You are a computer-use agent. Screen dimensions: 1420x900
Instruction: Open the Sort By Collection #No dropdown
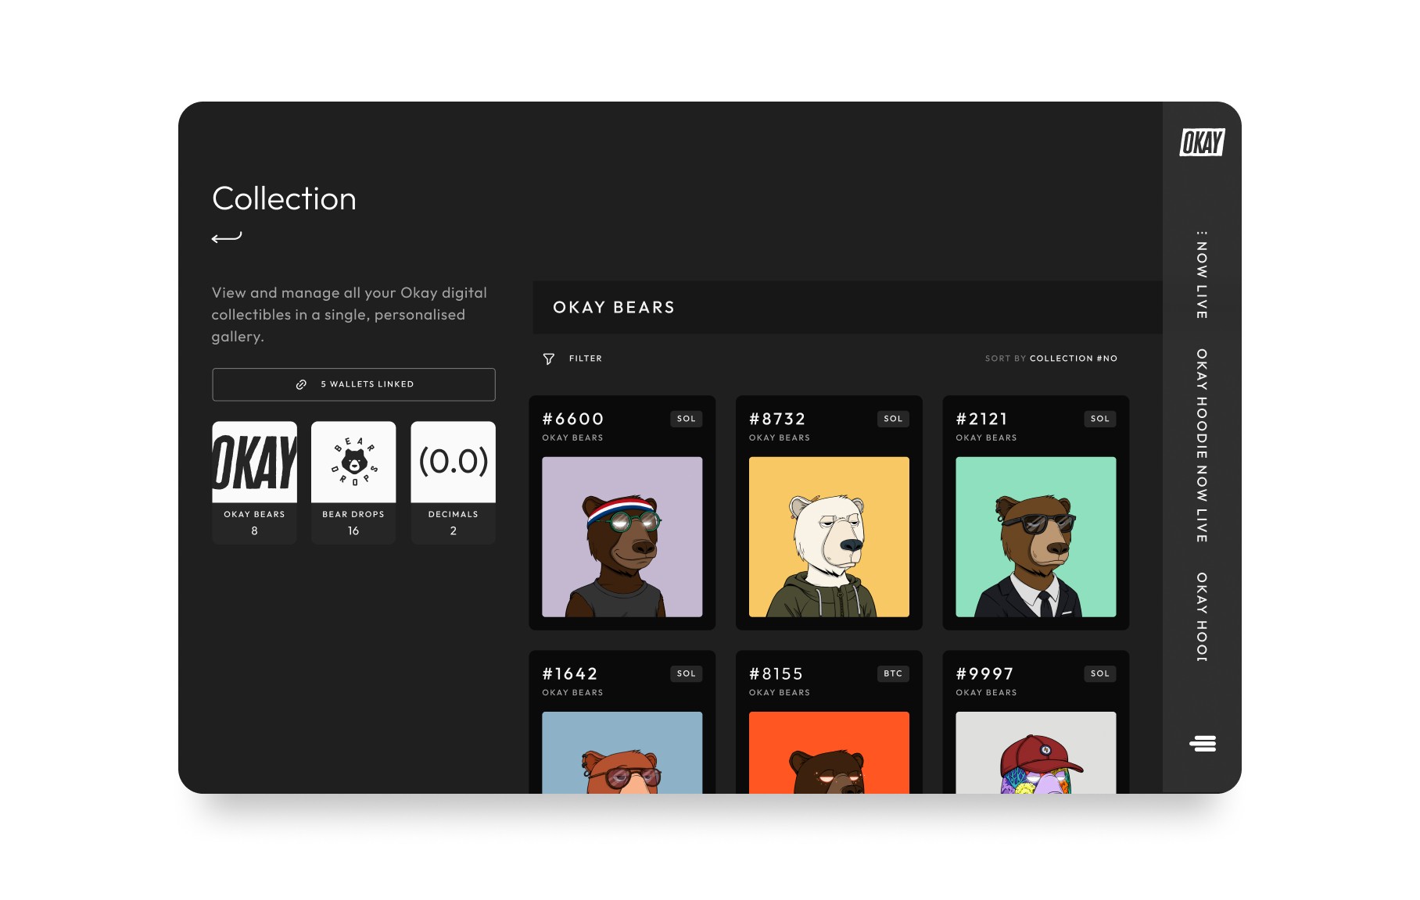tap(1051, 359)
